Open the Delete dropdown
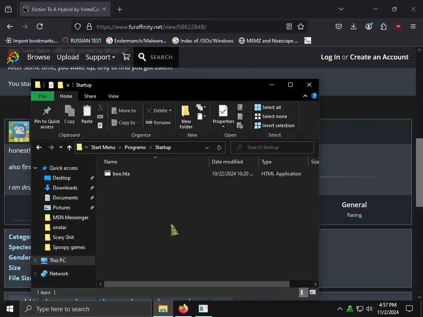 pos(159,111)
